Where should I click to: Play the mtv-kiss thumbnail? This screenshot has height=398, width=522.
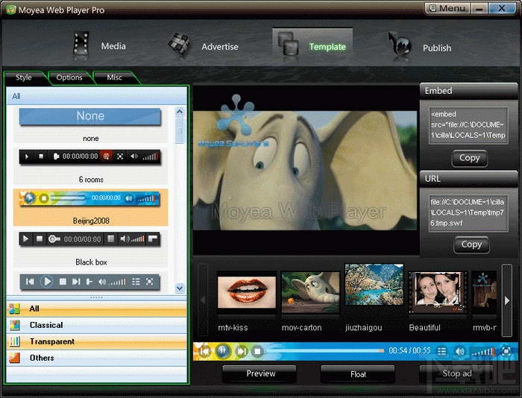pyautogui.click(x=246, y=292)
